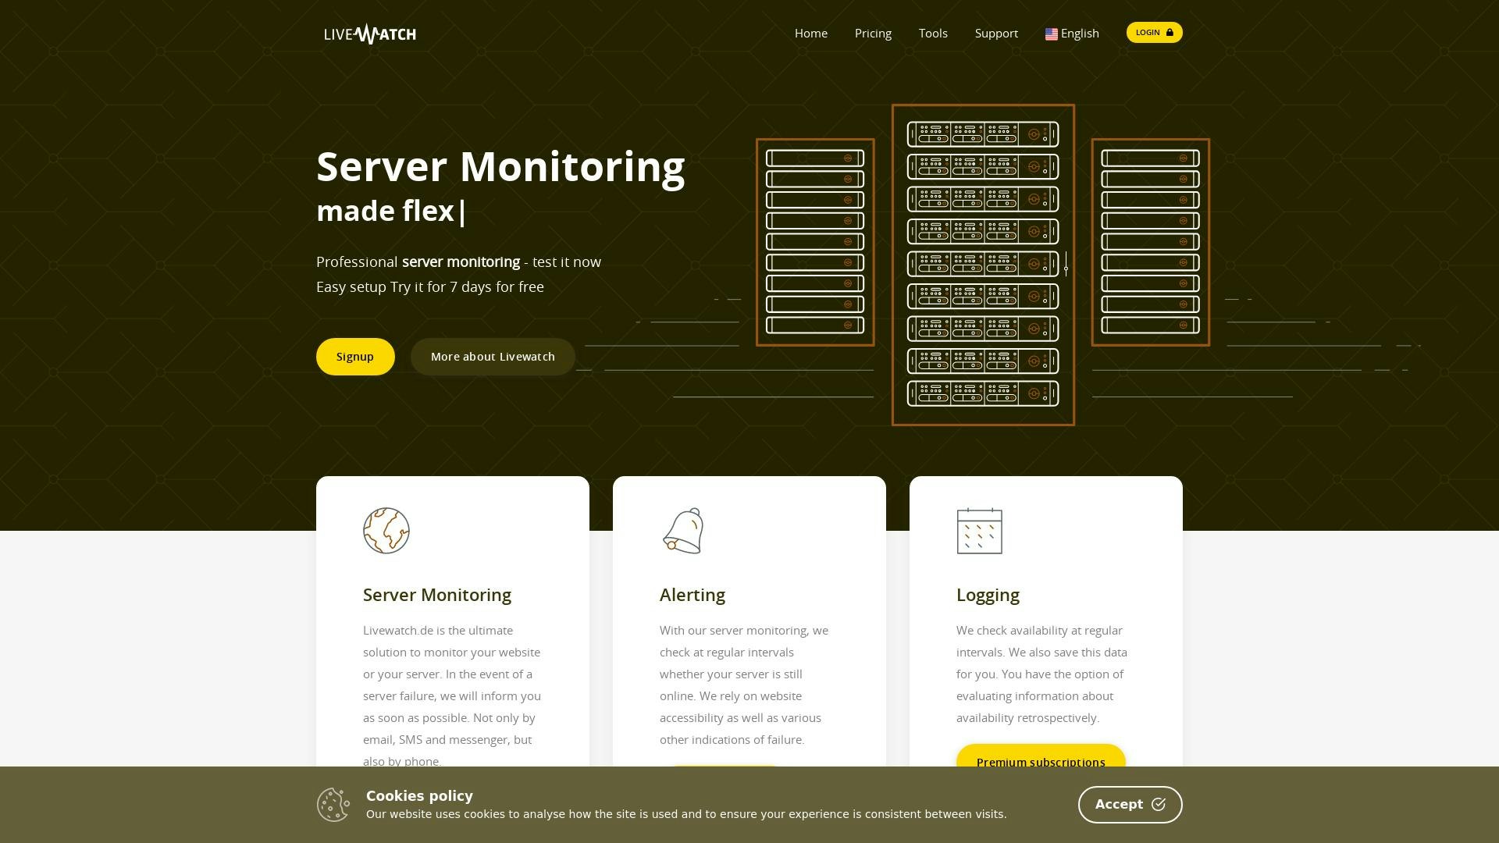Expand the left server rack illustration

814,241
